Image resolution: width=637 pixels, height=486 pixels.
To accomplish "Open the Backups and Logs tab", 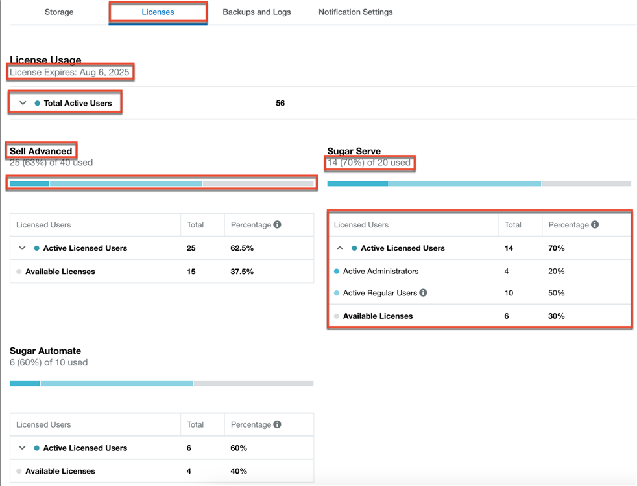I will pos(256,12).
